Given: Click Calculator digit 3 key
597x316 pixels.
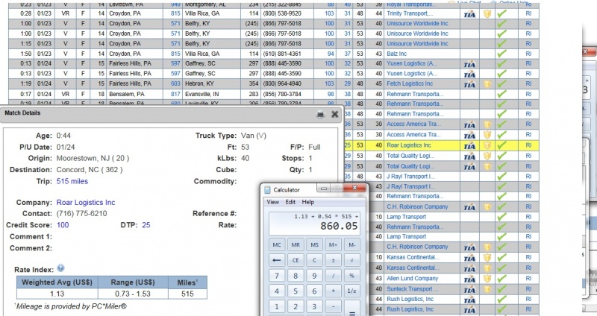Looking at the screenshot, I should click(314, 306).
